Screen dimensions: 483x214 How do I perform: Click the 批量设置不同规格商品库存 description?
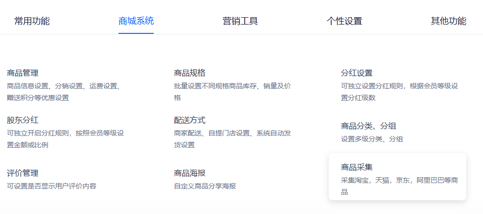click(x=232, y=86)
